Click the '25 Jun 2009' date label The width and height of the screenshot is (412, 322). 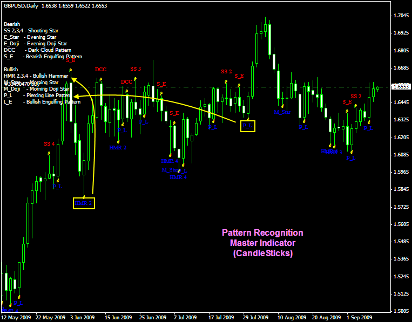(x=153, y=318)
